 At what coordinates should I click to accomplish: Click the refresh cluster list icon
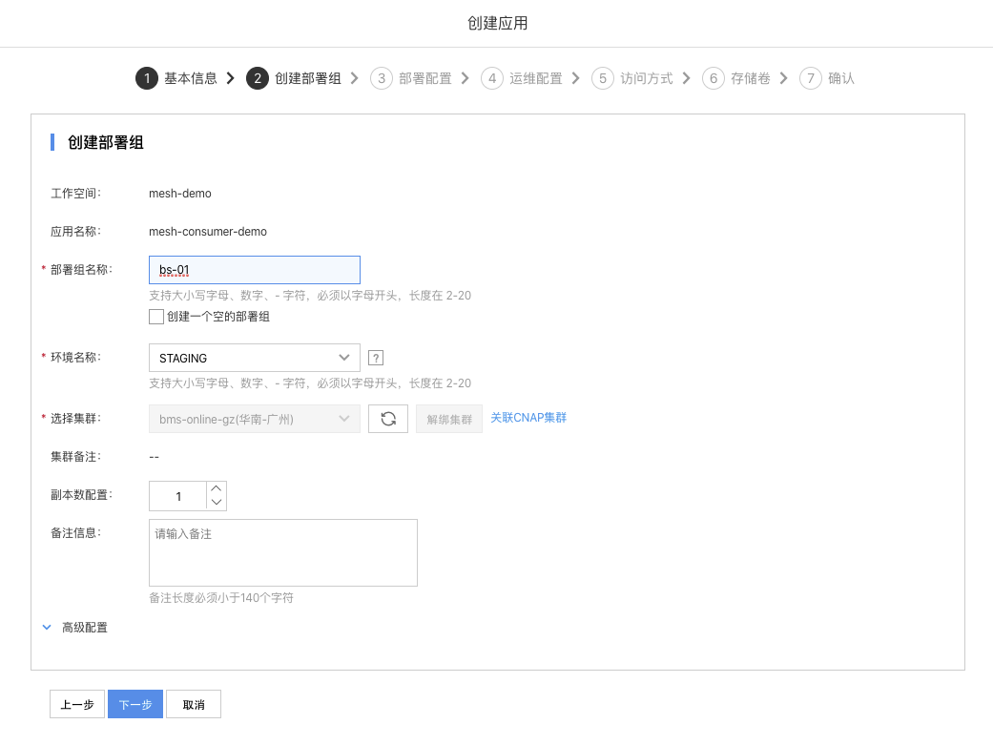[388, 419]
